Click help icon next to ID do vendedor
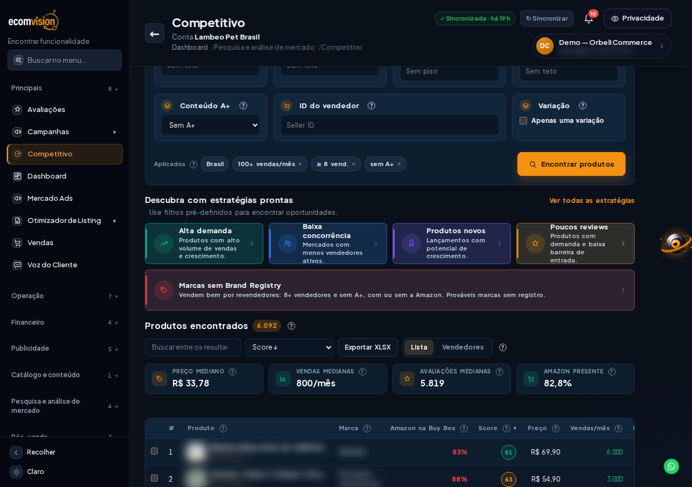The image size is (692, 487). pos(371,106)
